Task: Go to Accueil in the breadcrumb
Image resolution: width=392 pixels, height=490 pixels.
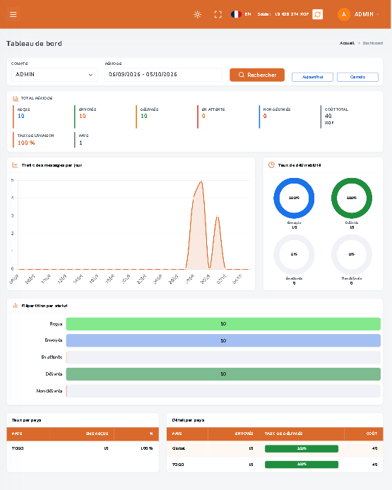Action: (x=347, y=43)
